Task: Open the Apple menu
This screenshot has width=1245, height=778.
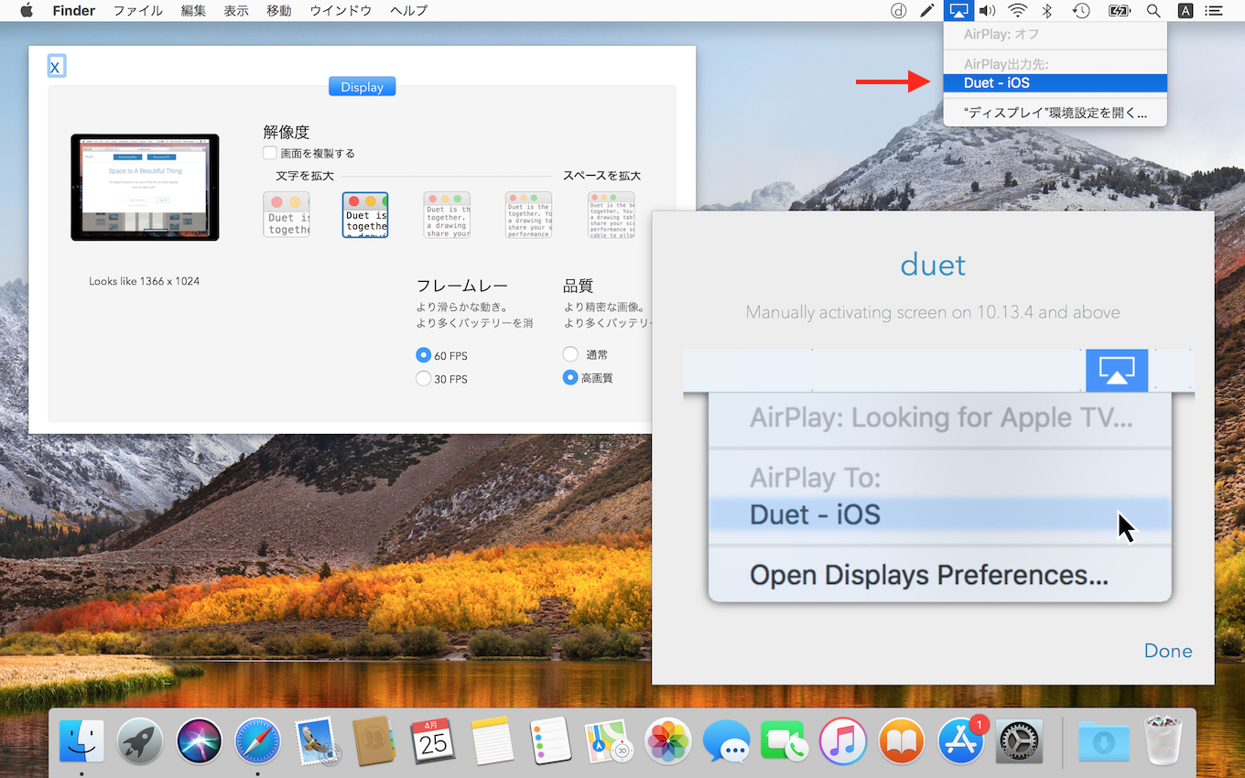Action: coord(27,11)
